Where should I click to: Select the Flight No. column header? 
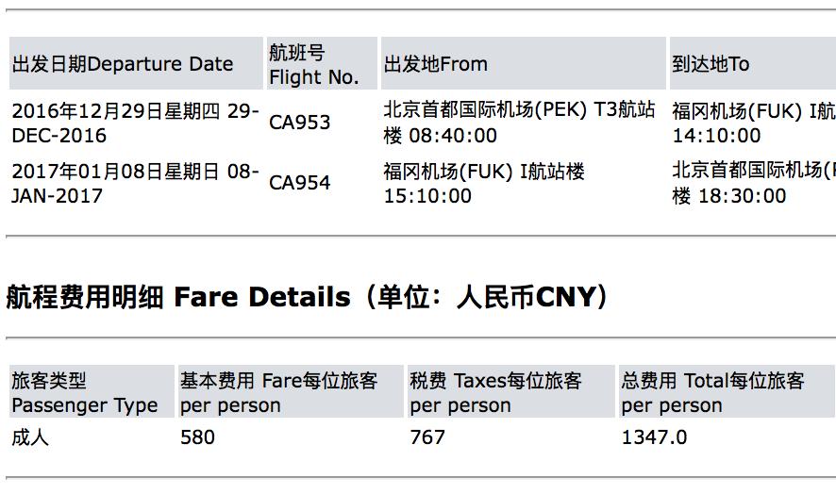coord(314,64)
